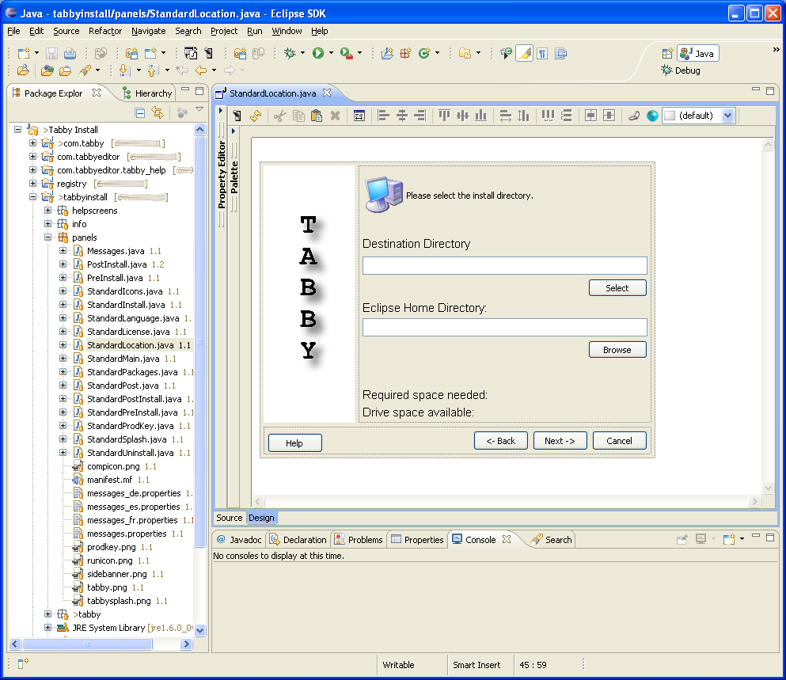Screen dimensions: 786x680
Task: Open the Navigate menu
Action: click(148, 31)
